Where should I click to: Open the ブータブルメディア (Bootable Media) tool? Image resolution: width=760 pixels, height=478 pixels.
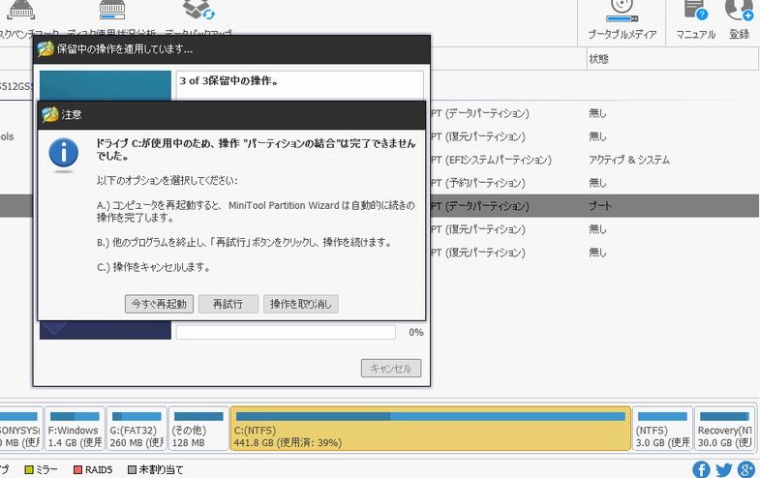[622, 20]
